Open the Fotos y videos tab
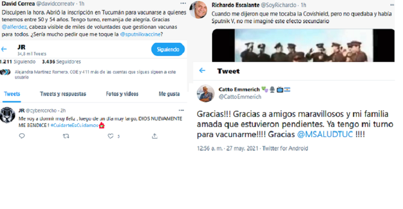Image resolution: width=403 pixels, height=209 pixels. point(122,94)
